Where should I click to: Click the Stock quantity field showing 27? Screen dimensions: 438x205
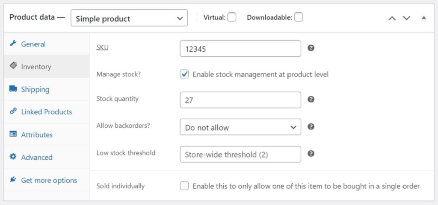(x=240, y=100)
